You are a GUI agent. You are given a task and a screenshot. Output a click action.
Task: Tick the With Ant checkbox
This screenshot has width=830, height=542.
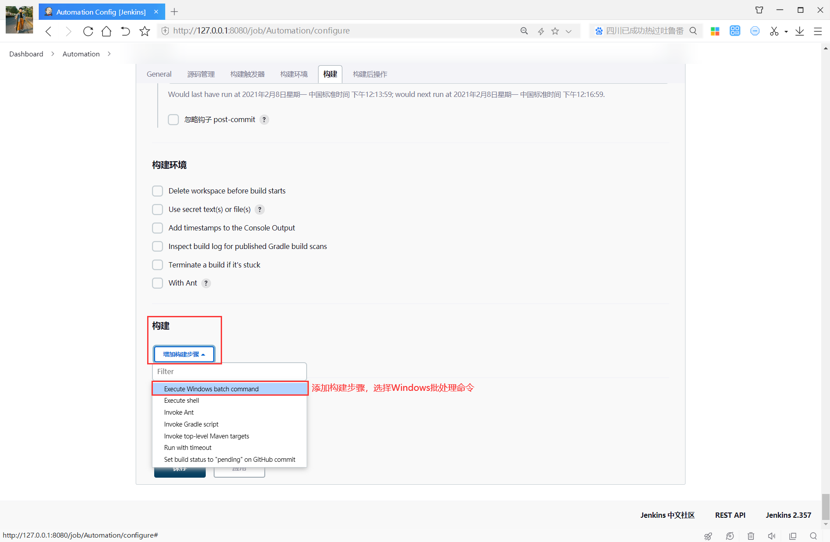click(157, 283)
